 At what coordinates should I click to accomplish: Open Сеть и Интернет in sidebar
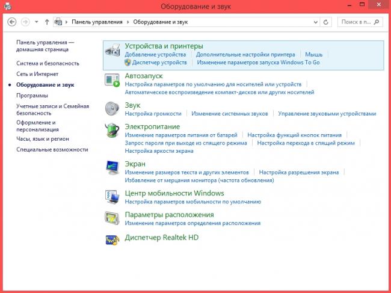37,74
